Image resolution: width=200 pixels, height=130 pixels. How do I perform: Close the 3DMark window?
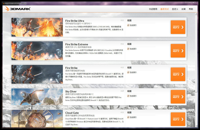coord(193,2)
